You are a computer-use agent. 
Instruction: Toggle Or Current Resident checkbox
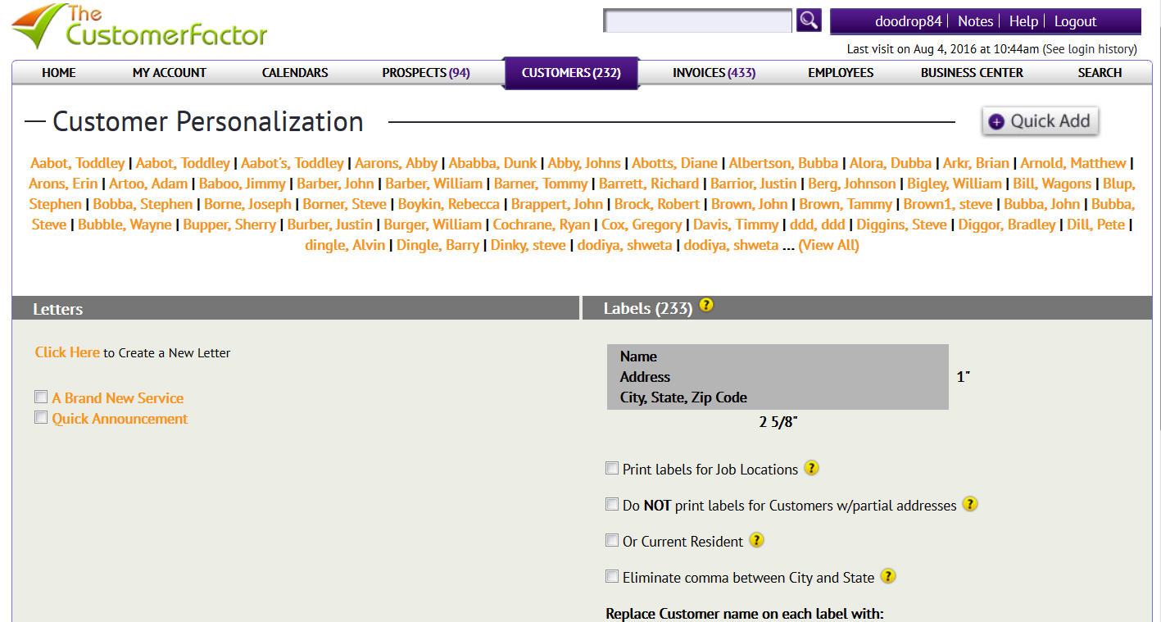612,541
